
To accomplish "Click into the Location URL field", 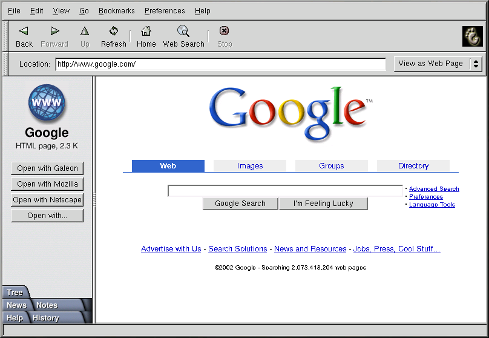I will click(x=220, y=64).
